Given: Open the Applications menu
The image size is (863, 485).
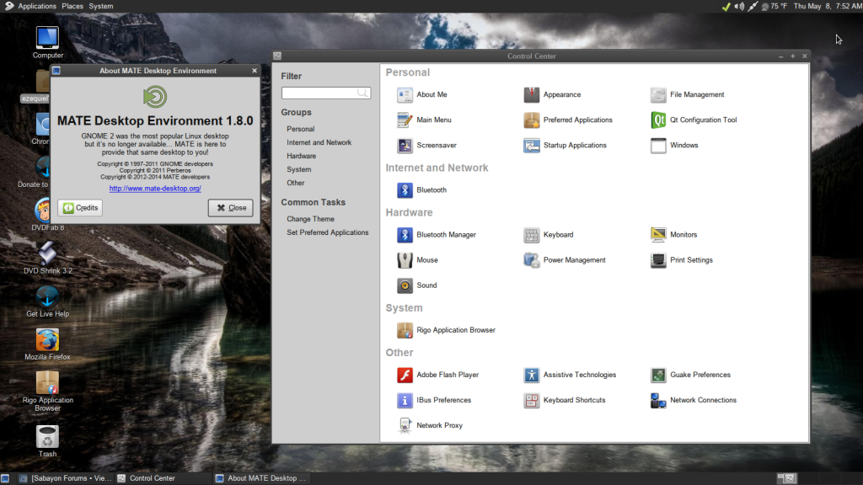Looking at the screenshot, I should (37, 6).
